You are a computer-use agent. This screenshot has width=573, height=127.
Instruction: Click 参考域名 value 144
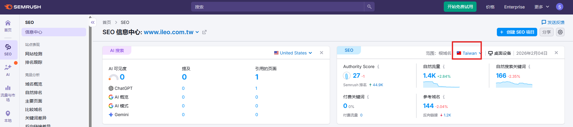click(428, 106)
